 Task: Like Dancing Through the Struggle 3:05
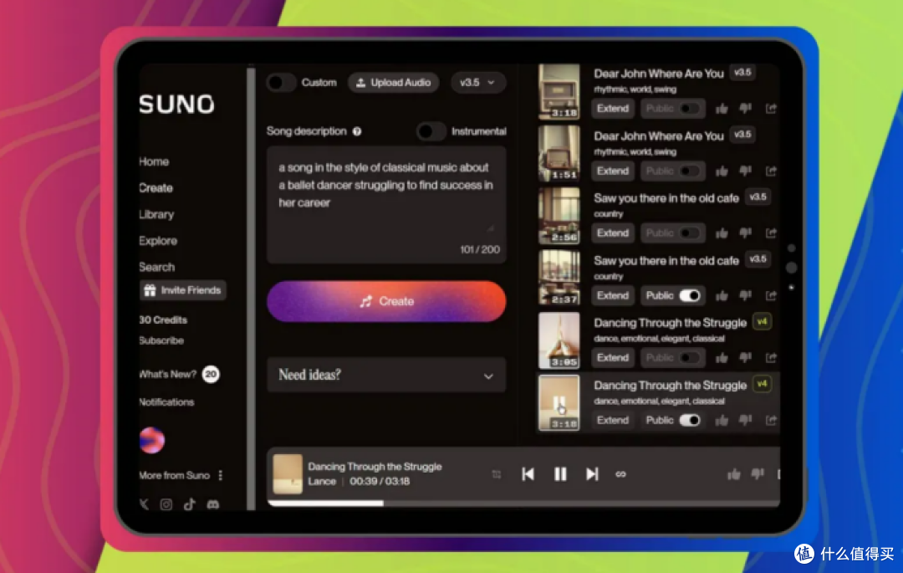[x=722, y=358]
